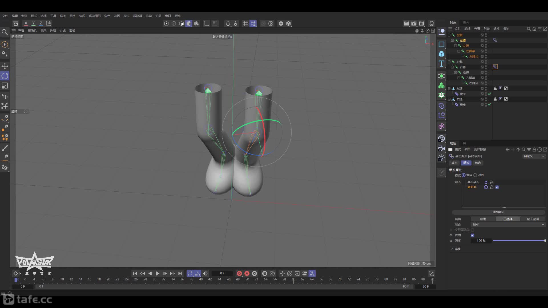548x308 pixels.
Task: Collapse 左腿 mesh object node
Action: (449, 88)
